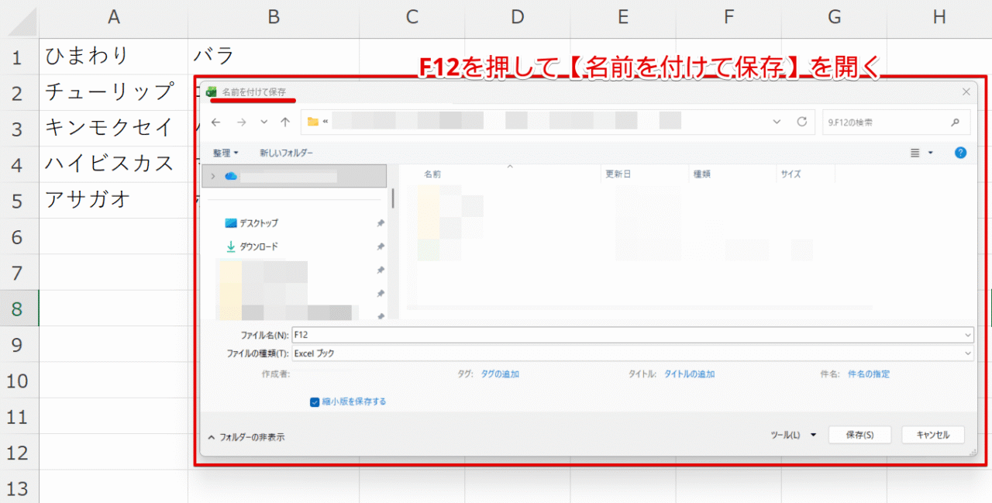Viewport: 992px width, 503px height.
Task: Open help via the question mark icon
Action: point(960,152)
